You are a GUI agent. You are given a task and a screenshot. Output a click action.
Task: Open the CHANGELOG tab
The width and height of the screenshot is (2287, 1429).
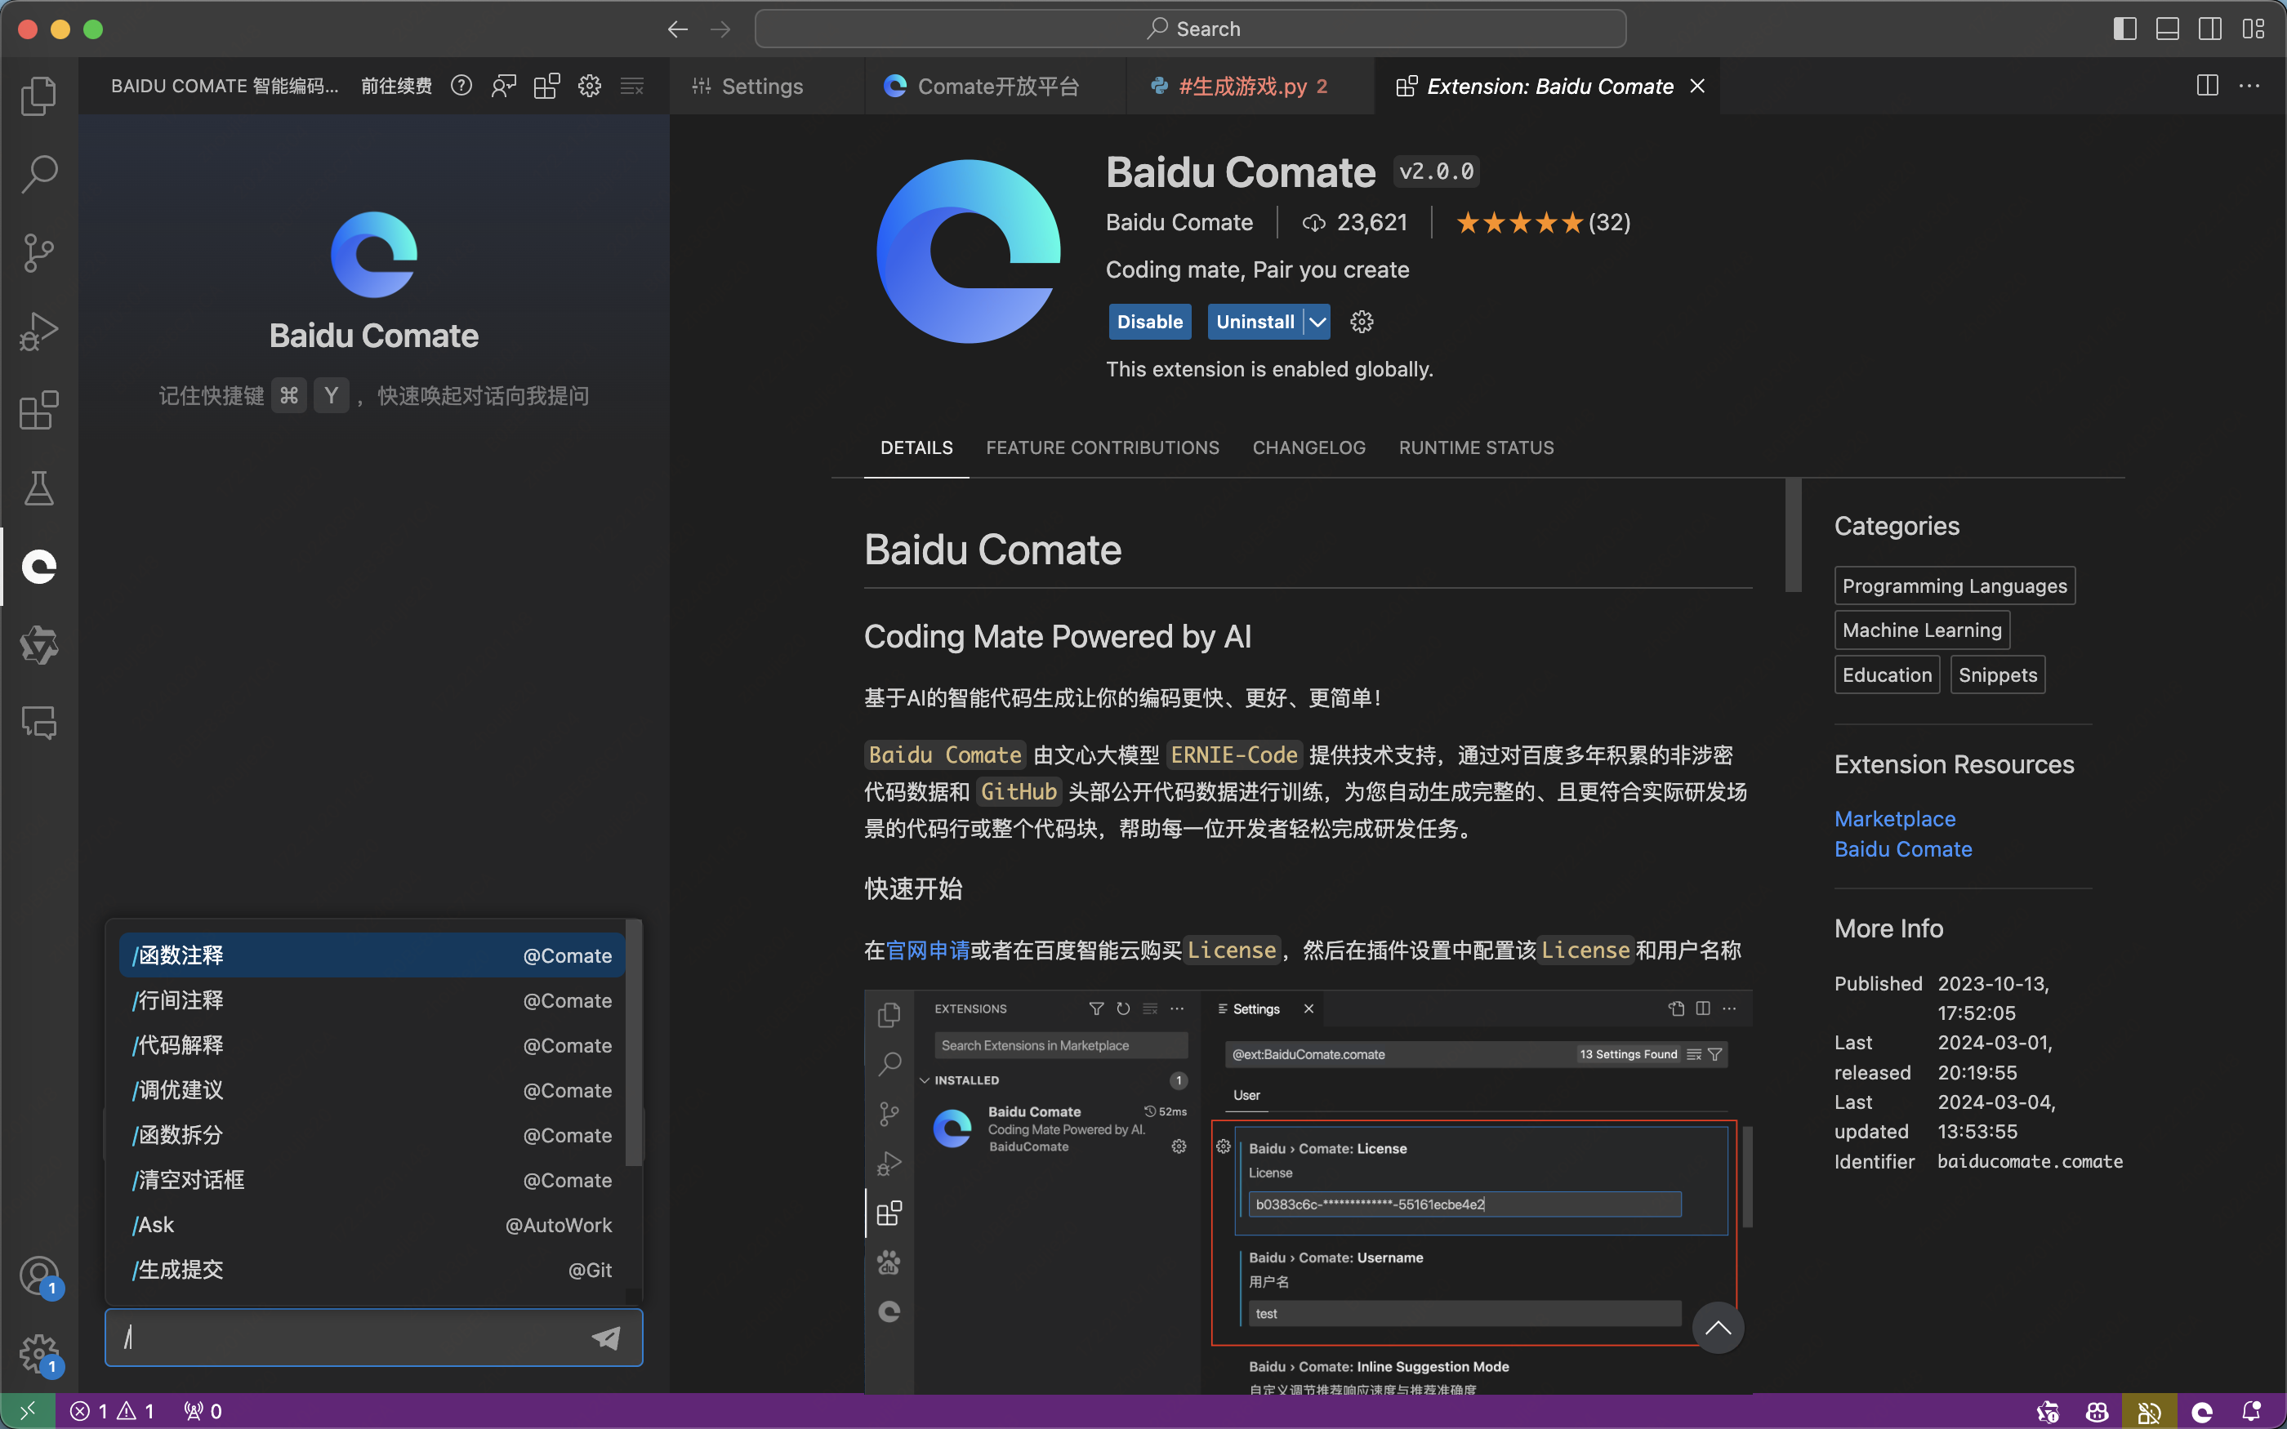(x=1308, y=447)
